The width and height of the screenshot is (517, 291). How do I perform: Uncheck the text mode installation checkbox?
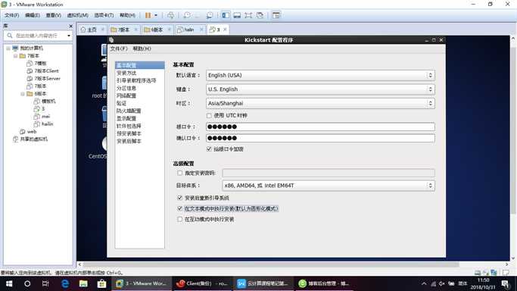179,208
